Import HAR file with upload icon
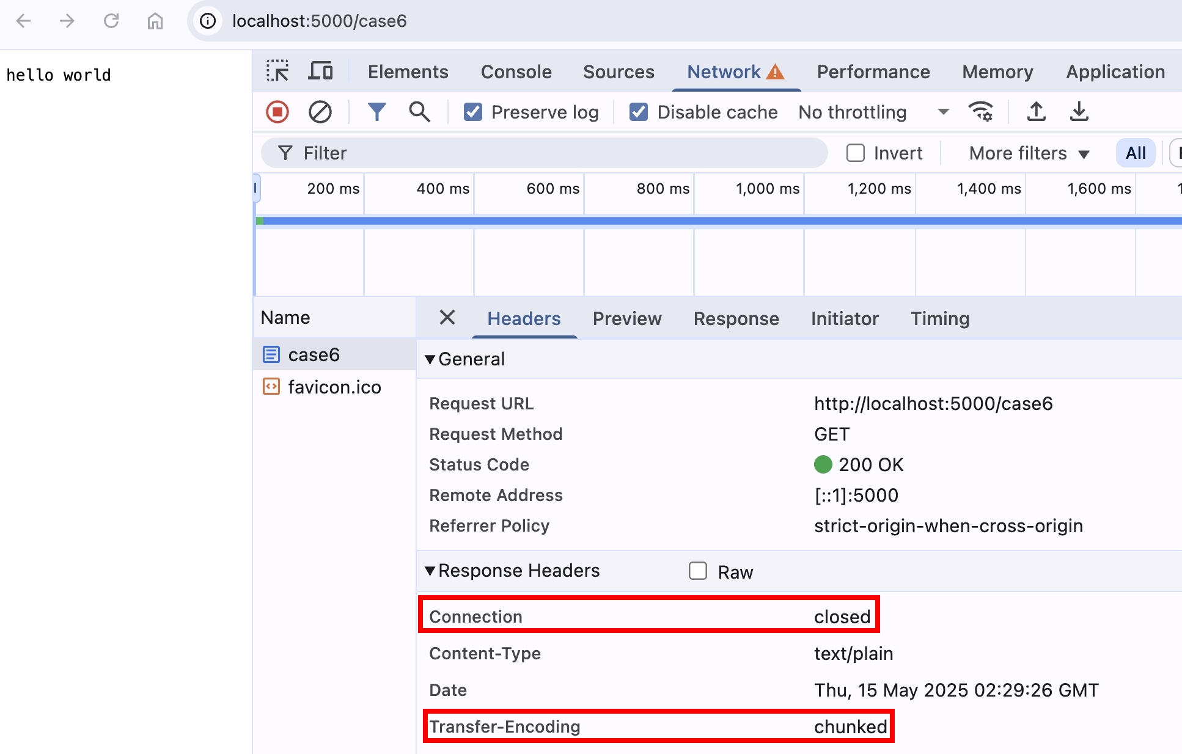1182x754 pixels. tap(1036, 112)
